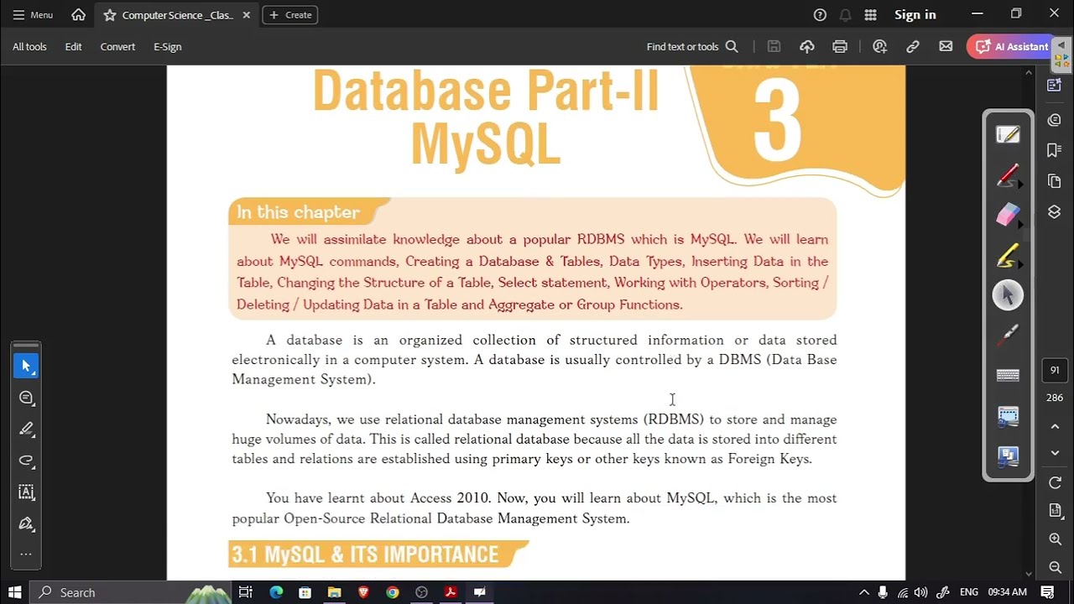Zoom in on the document

coord(1055,539)
